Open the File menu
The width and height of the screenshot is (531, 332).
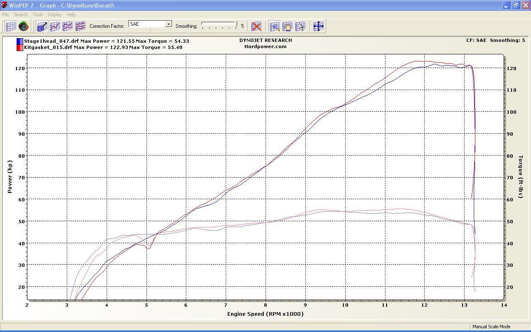5,15
